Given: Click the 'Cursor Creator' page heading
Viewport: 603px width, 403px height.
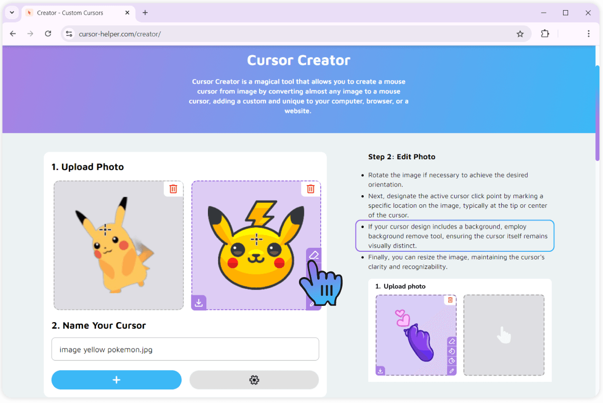Looking at the screenshot, I should [298, 60].
